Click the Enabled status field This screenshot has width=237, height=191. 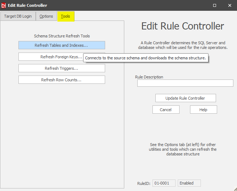[189, 183]
